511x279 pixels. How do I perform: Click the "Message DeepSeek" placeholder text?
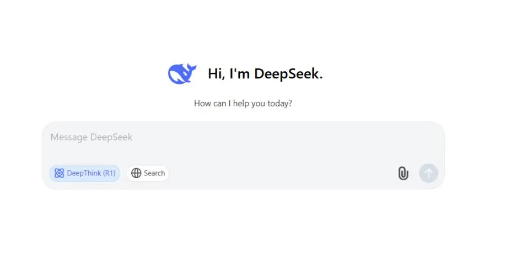[92, 137]
